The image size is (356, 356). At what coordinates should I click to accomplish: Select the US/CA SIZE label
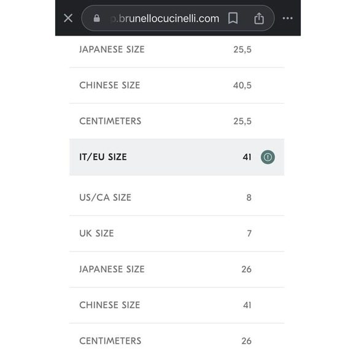[x=105, y=198]
